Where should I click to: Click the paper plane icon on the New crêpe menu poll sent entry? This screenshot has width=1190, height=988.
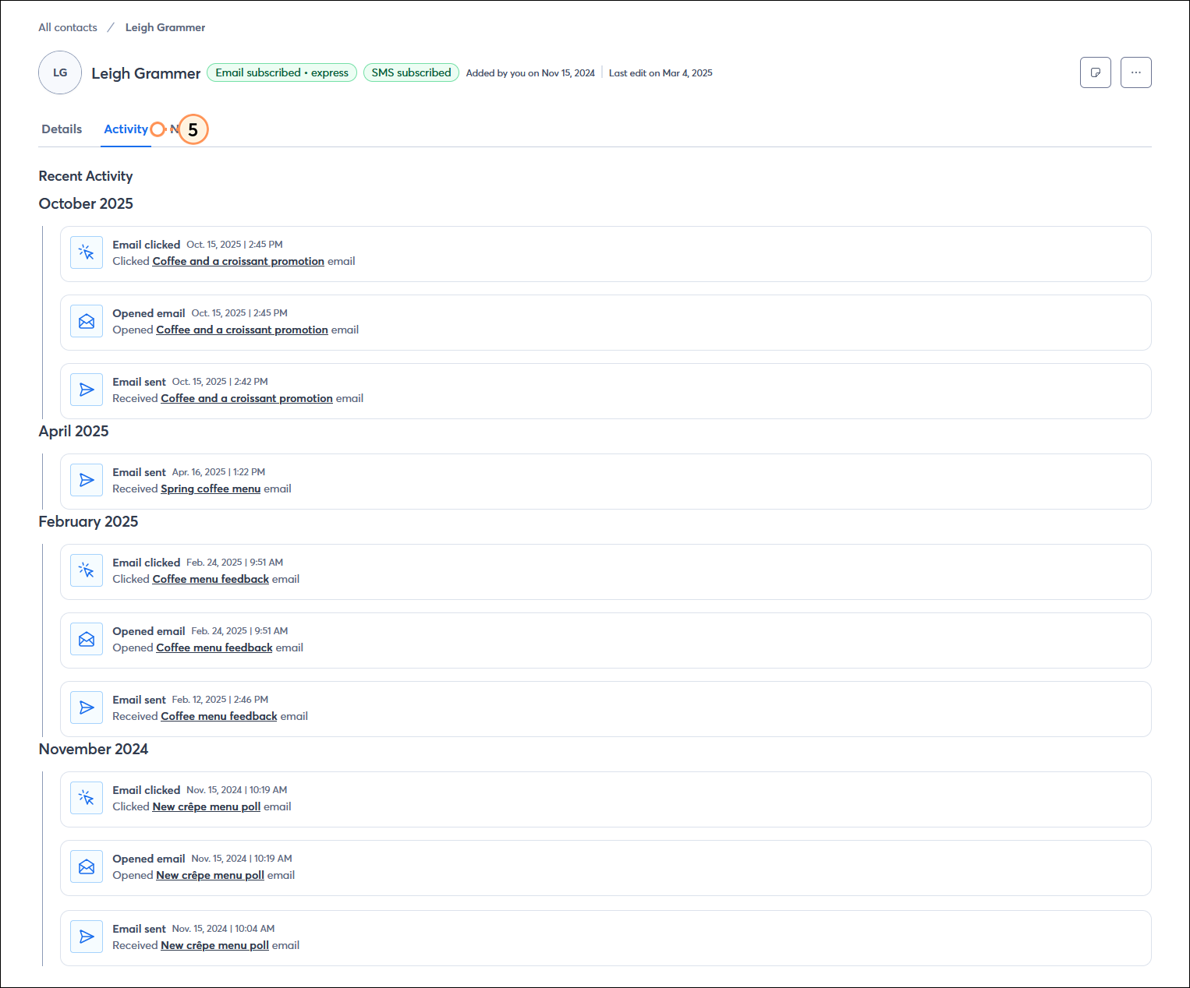[86, 937]
